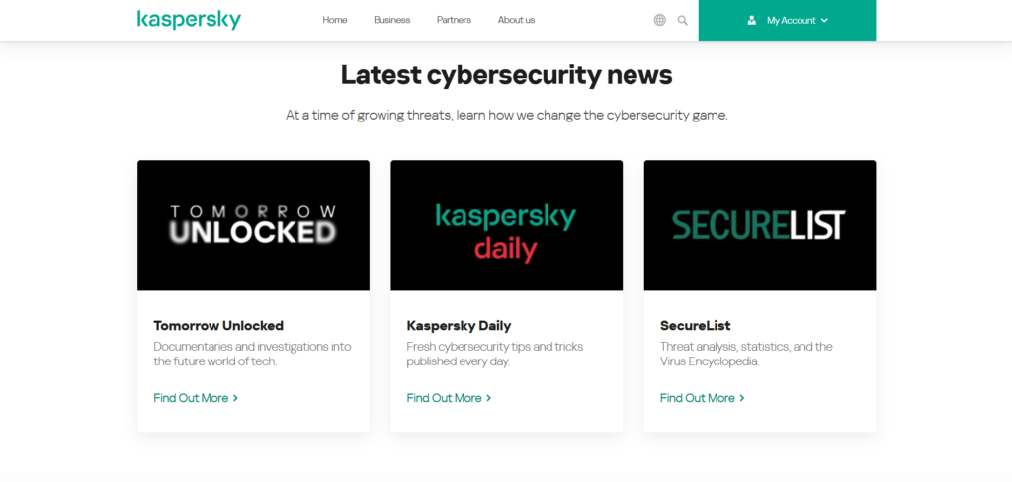Click the Kaspersky Daily card title
This screenshot has height=482, width=1012.
click(x=459, y=326)
